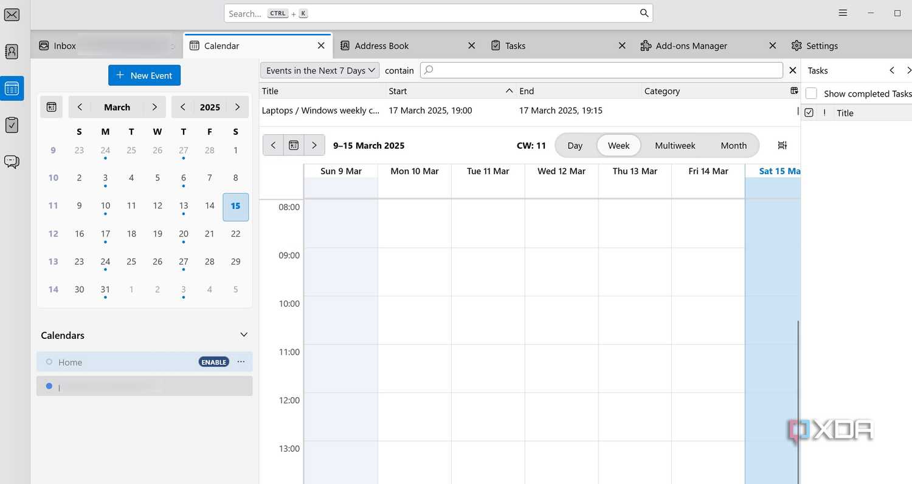Go to today in week view
This screenshot has height=484, width=912.
(294, 145)
